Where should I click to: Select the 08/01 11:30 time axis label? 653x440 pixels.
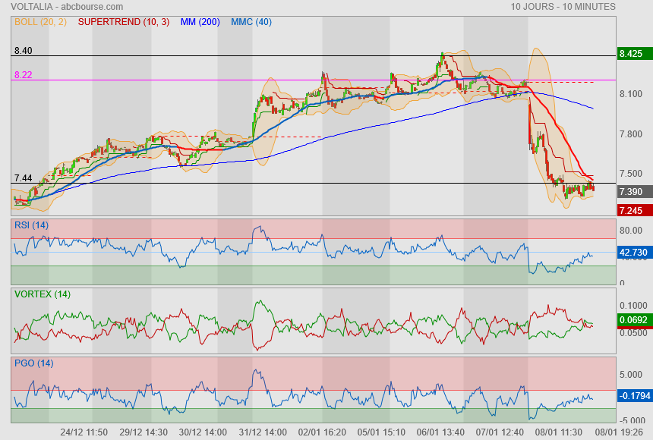pos(560,432)
